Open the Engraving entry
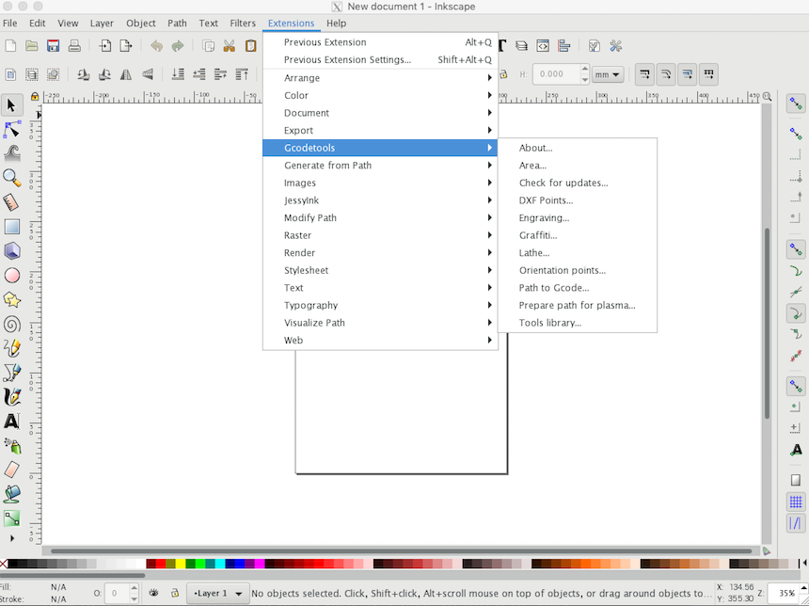This screenshot has height=606, width=809. pyautogui.click(x=578, y=217)
